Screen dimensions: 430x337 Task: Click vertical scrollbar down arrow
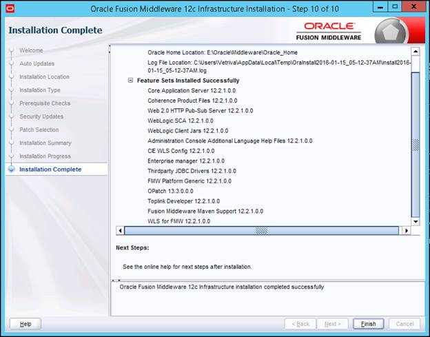(x=416, y=221)
